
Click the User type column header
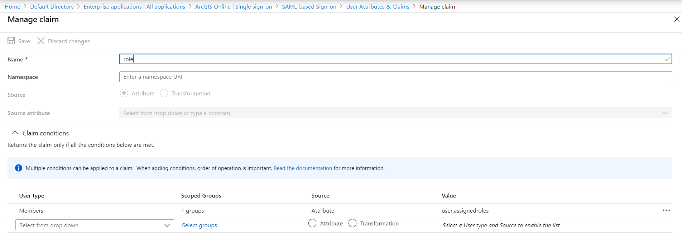[32, 196]
